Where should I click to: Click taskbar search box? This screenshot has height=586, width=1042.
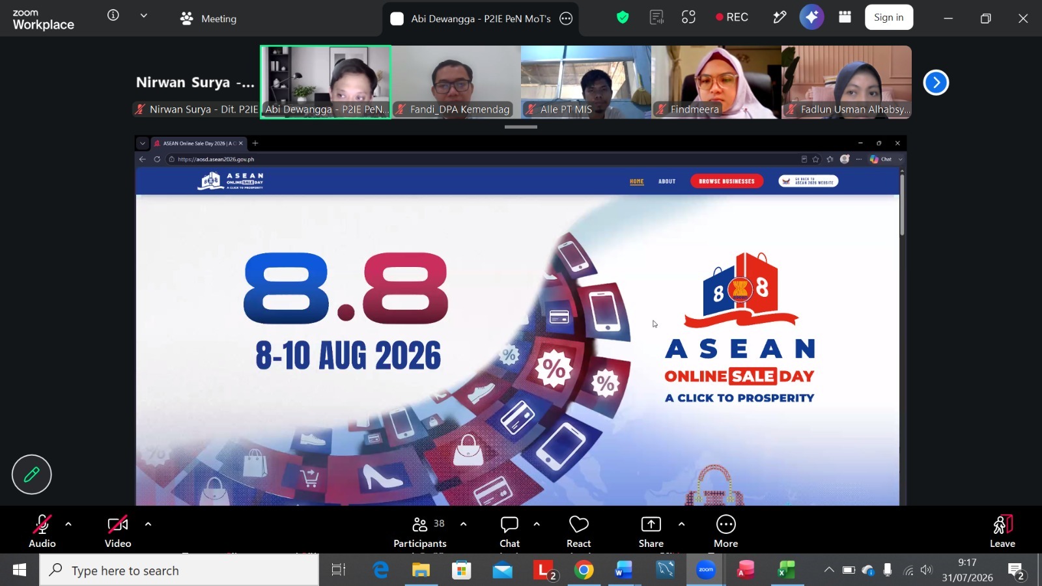[180, 570]
